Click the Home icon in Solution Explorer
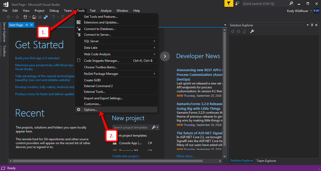Screen dimensions: 321x171 click(244, 31)
